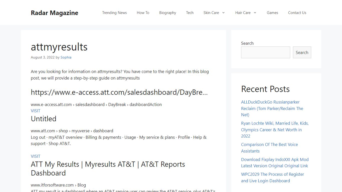Open Comparison Of The Best Voice Assistants
Viewport: 342px width, 192px height.
tap(269, 148)
